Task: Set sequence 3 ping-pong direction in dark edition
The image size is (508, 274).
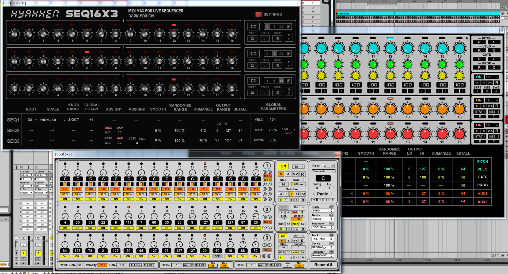Action: point(281,81)
